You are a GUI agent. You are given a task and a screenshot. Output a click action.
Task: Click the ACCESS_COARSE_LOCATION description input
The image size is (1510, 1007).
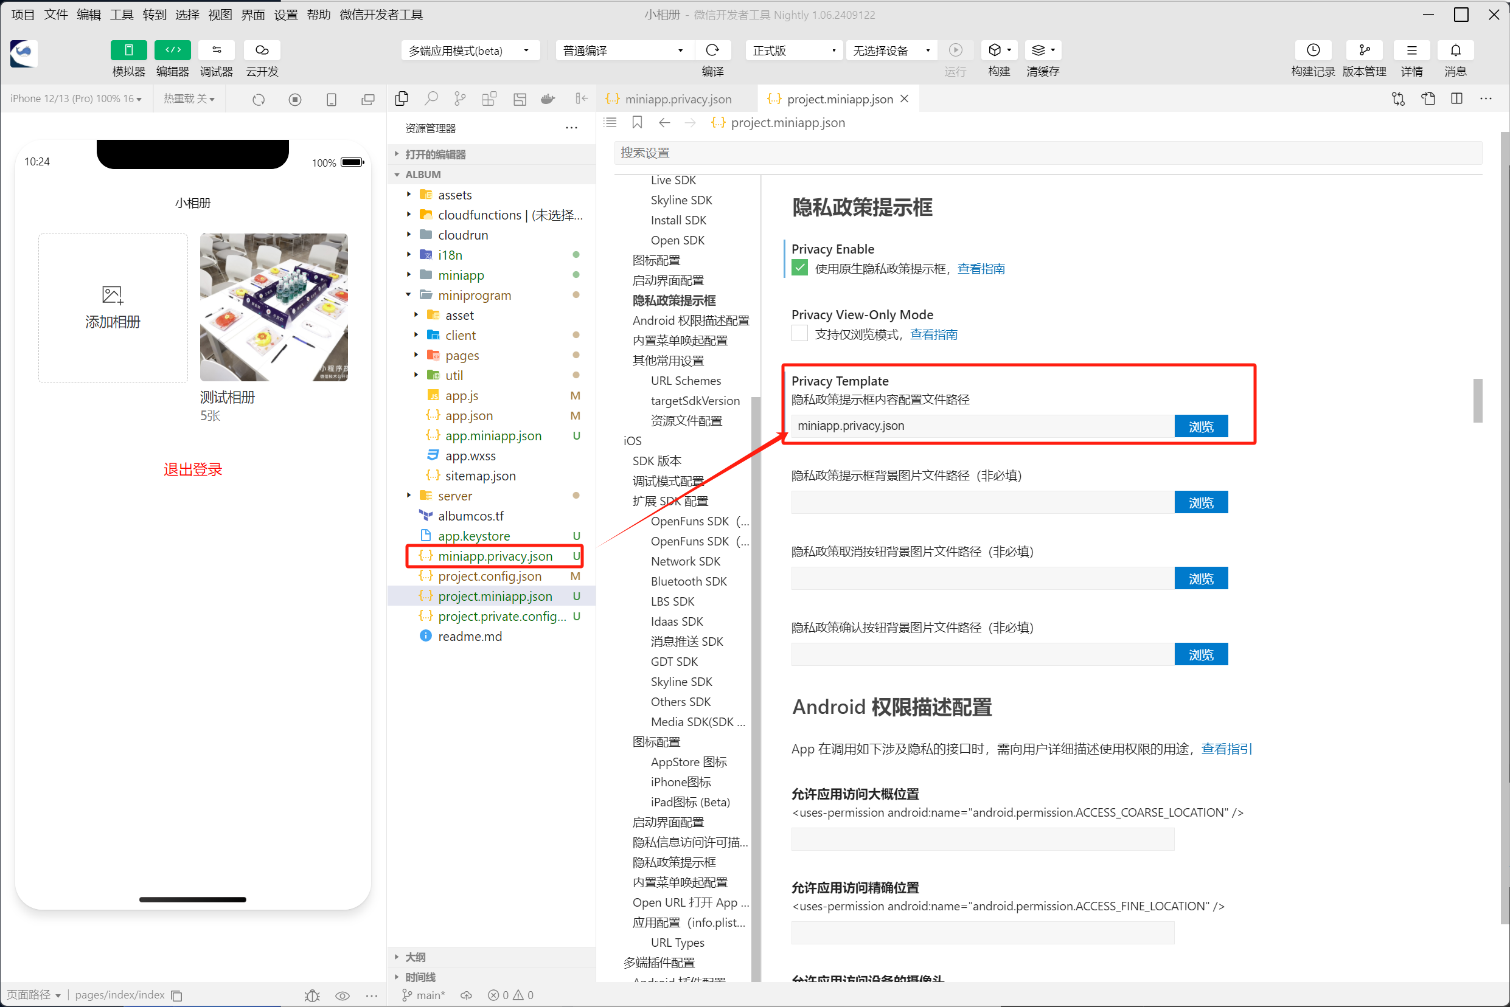(983, 839)
